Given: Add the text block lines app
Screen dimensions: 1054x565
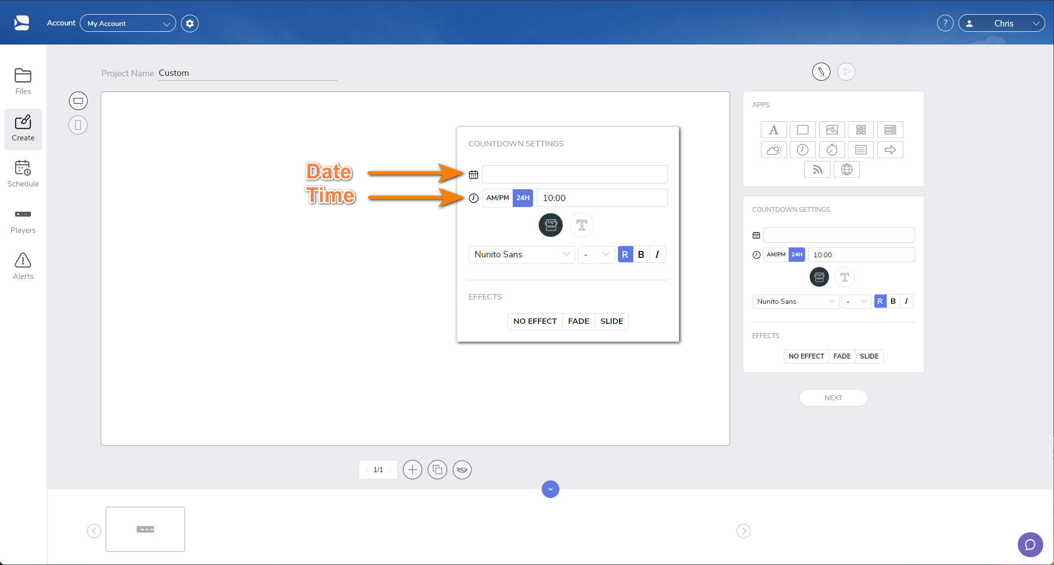Looking at the screenshot, I should click(861, 150).
